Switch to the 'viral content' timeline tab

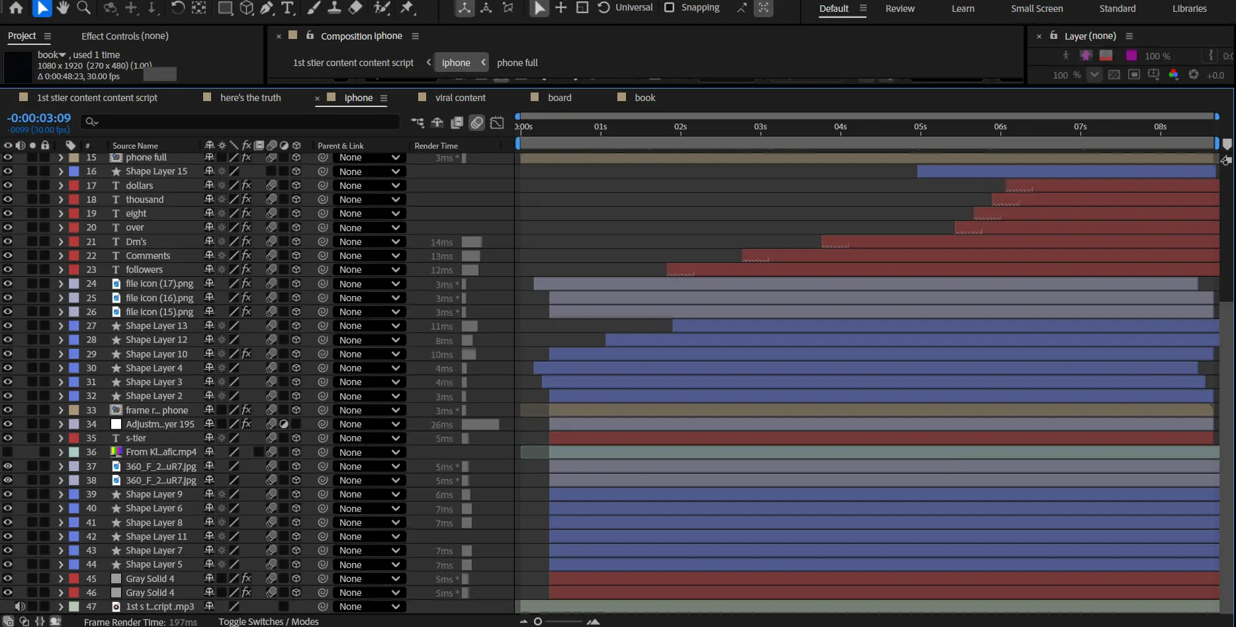460,98
